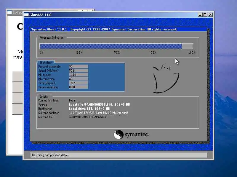This screenshot has height=177, width=237.
Task: Click the 100% progress mark
Action: [x=192, y=53]
